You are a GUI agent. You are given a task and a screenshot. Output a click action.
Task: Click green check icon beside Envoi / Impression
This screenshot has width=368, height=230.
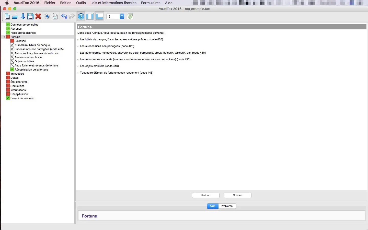point(8,98)
